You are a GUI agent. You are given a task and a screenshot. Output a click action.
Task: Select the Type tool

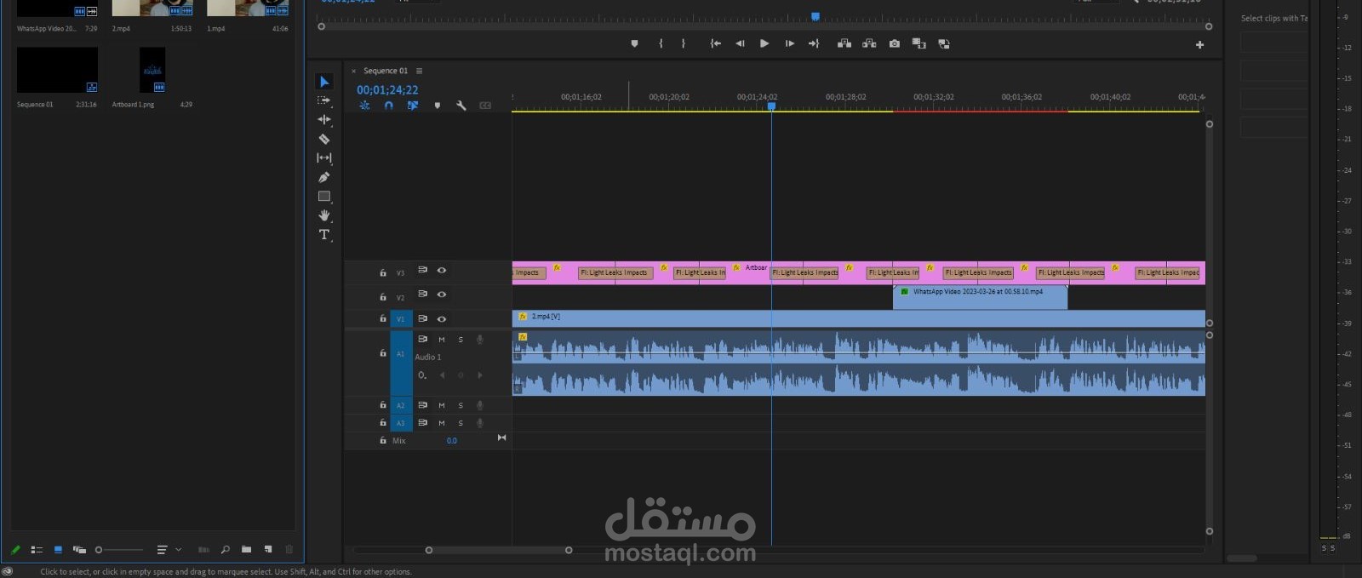(324, 234)
